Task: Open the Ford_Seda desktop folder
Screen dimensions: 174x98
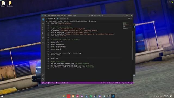Action: [x=10, y=4]
